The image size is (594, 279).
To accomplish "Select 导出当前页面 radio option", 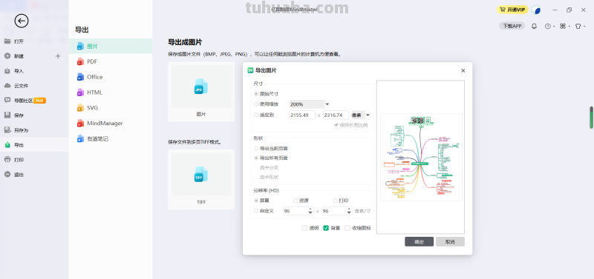I will [256, 148].
